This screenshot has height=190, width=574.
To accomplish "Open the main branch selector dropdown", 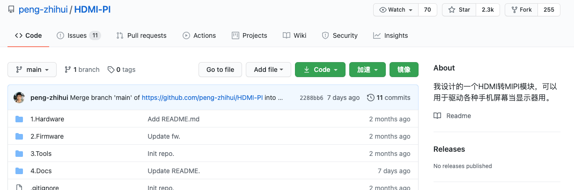I will (32, 70).
